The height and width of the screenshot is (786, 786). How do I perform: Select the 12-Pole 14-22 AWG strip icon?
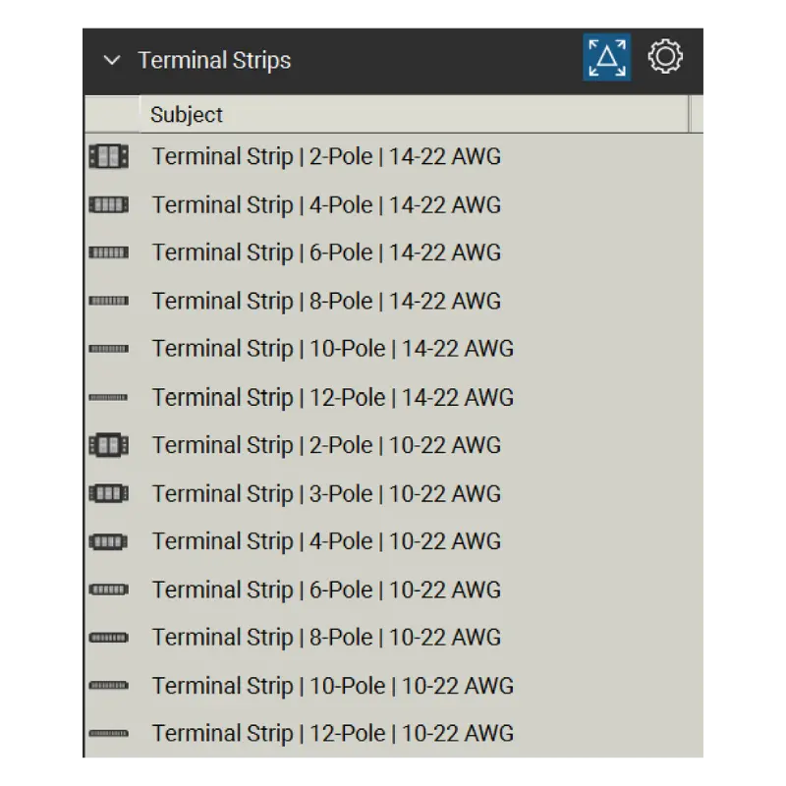pos(109,398)
